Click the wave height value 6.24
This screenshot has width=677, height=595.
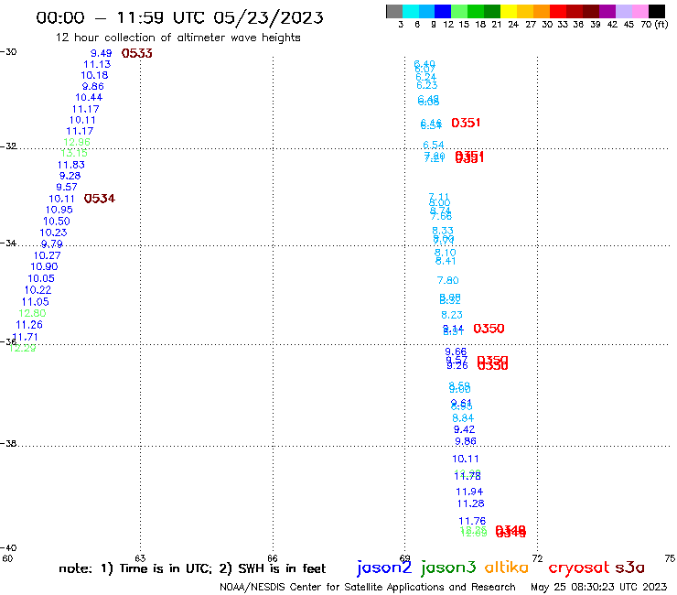coord(426,77)
